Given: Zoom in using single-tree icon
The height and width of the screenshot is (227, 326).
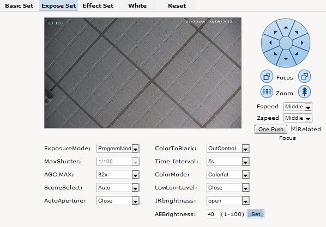Looking at the screenshot, I should pos(304,92).
